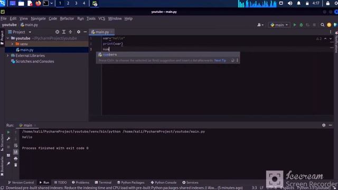
Task: Click in editor on print(var) line
Action: pos(112,44)
